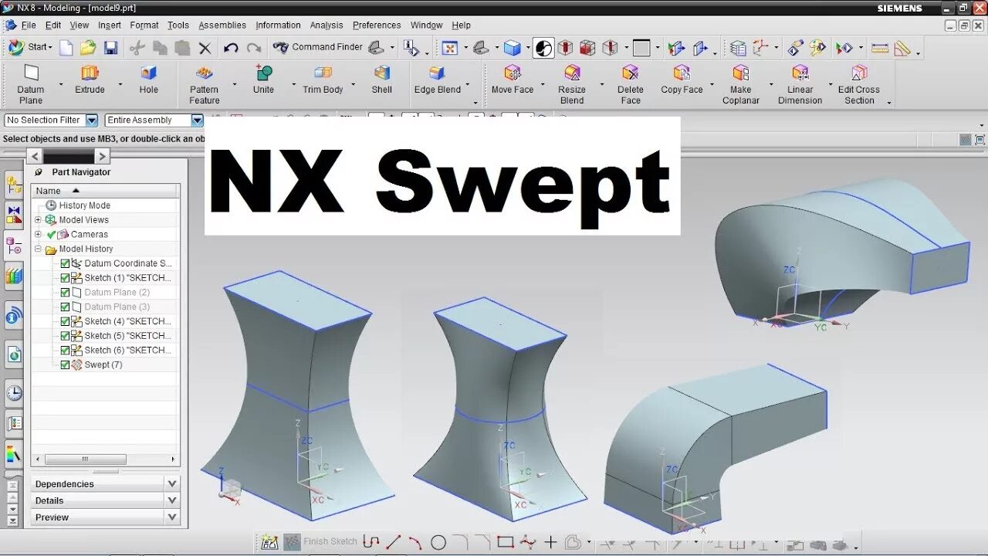The height and width of the screenshot is (556, 988).
Task: Open the Entire Assembly scope dropdown
Action: [x=197, y=120]
